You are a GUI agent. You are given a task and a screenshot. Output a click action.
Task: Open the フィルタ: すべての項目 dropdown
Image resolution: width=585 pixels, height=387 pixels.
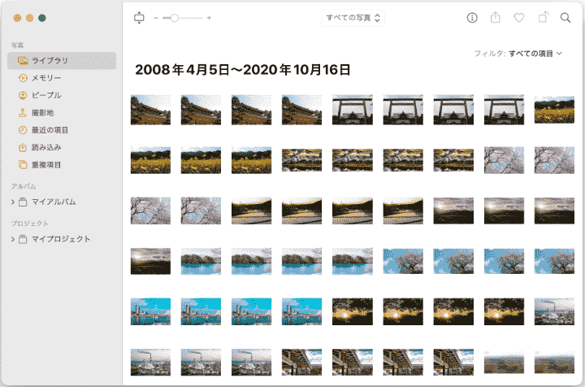[518, 54]
